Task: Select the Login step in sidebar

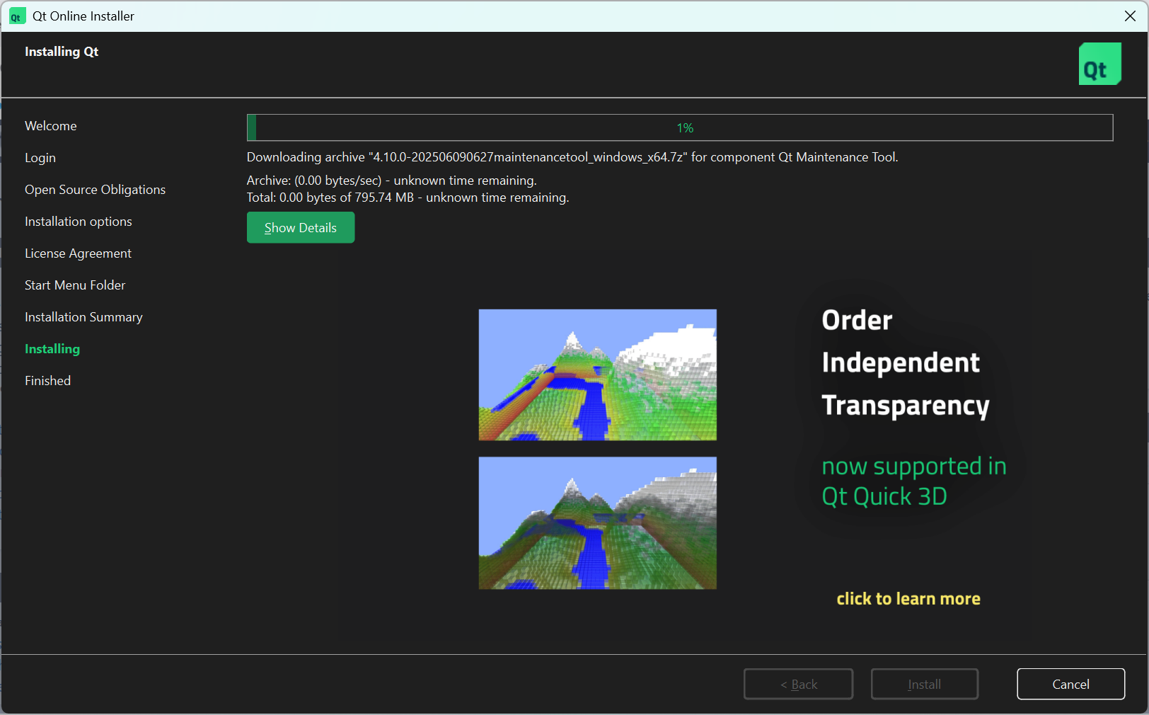Action: pos(40,158)
